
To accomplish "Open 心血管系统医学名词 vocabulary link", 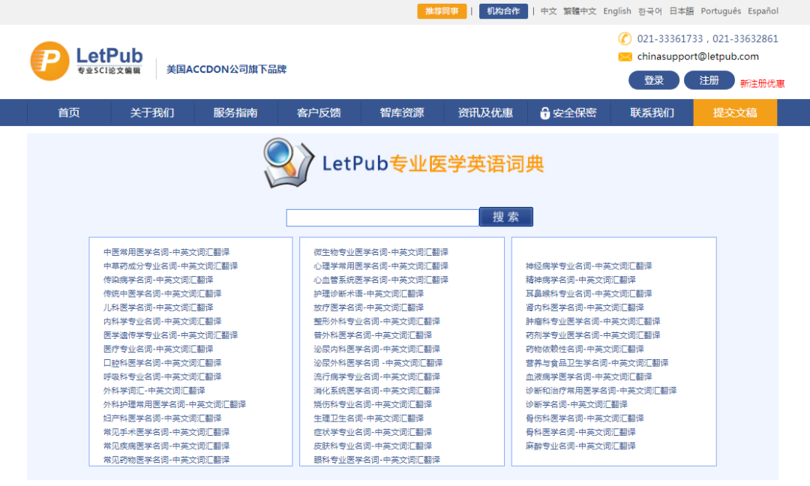I will (381, 280).
